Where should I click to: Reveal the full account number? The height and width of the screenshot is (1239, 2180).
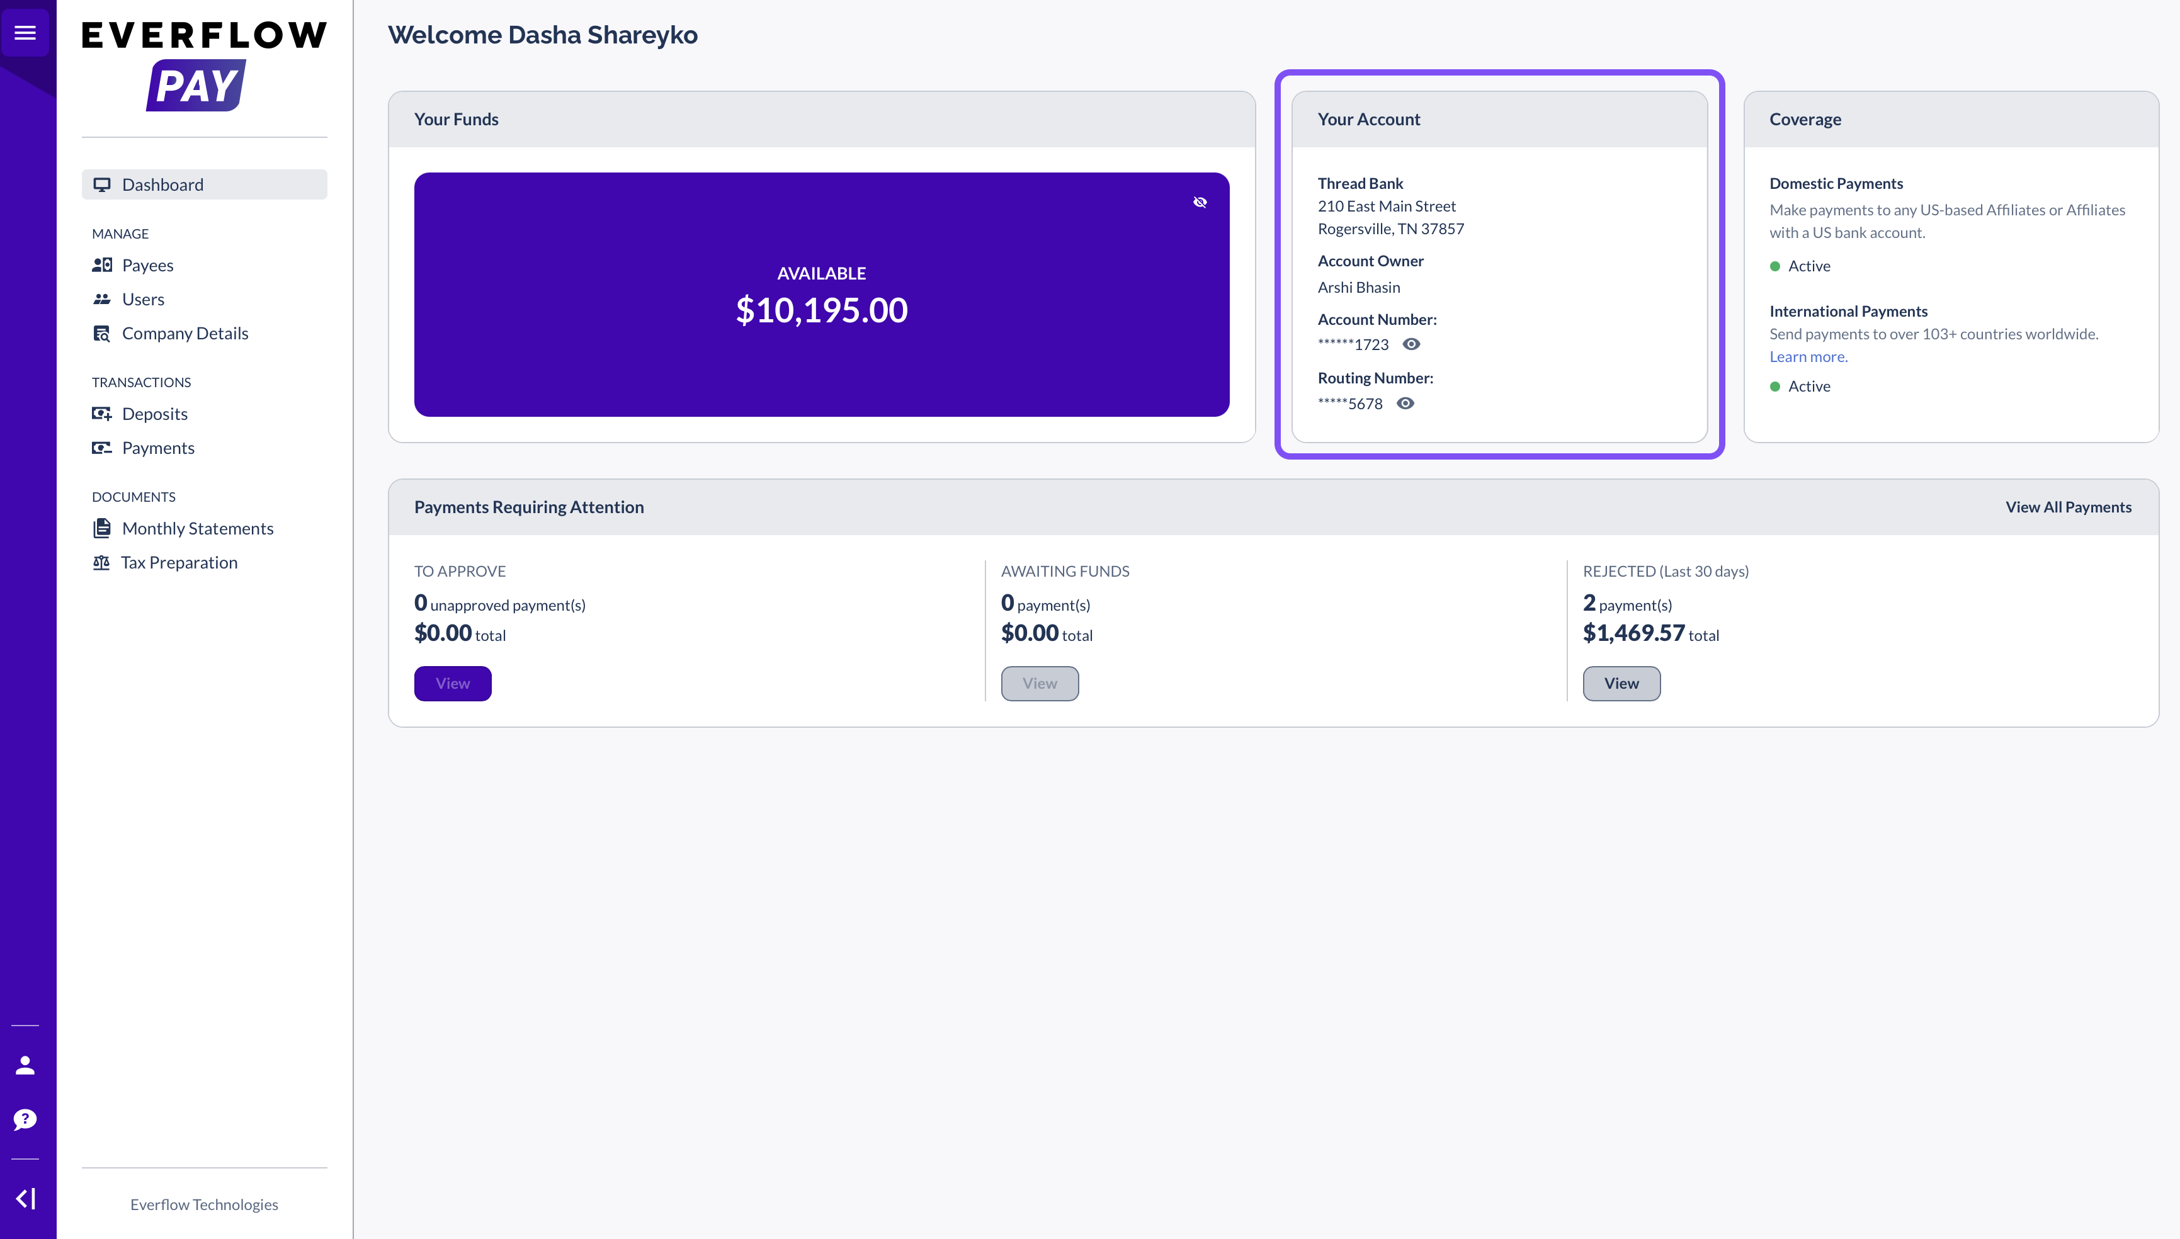(1411, 344)
